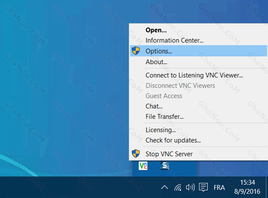Open Options... in the context menu
The width and height of the screenshot is (268, 198).
[199, 51]
